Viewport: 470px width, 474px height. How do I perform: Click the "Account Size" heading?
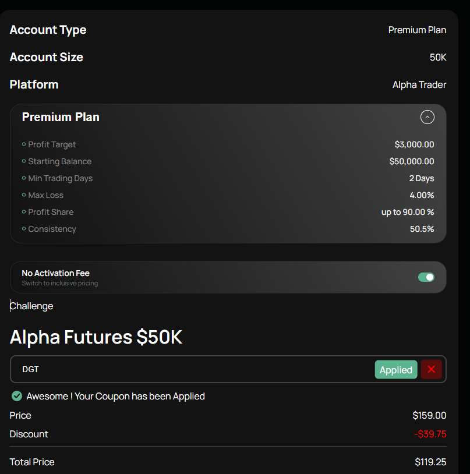pos(46,57)
